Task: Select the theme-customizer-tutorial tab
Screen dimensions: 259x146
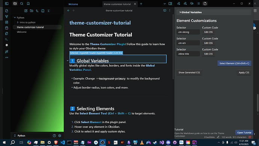Action: (117, 4)
